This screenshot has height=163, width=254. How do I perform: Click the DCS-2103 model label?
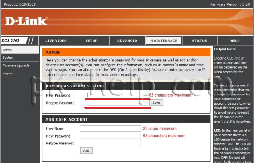pyautogui.click(x=11, y=41)
